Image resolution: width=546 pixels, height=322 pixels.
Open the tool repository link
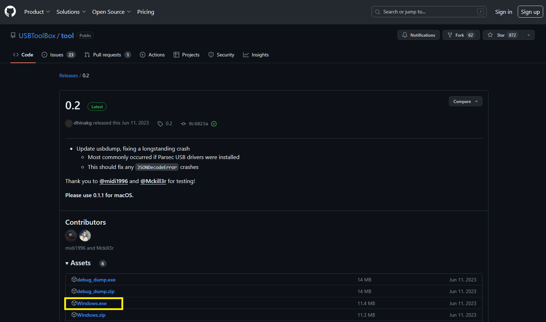[x=67, y=36]
